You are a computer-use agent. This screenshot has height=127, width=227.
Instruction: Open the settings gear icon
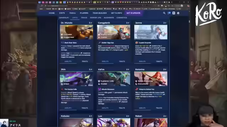[x=178, y=13]
